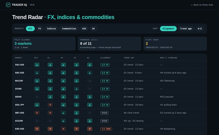The image size is (219, 135).
Task: Filter markets by US
Action: coord(93,29)
